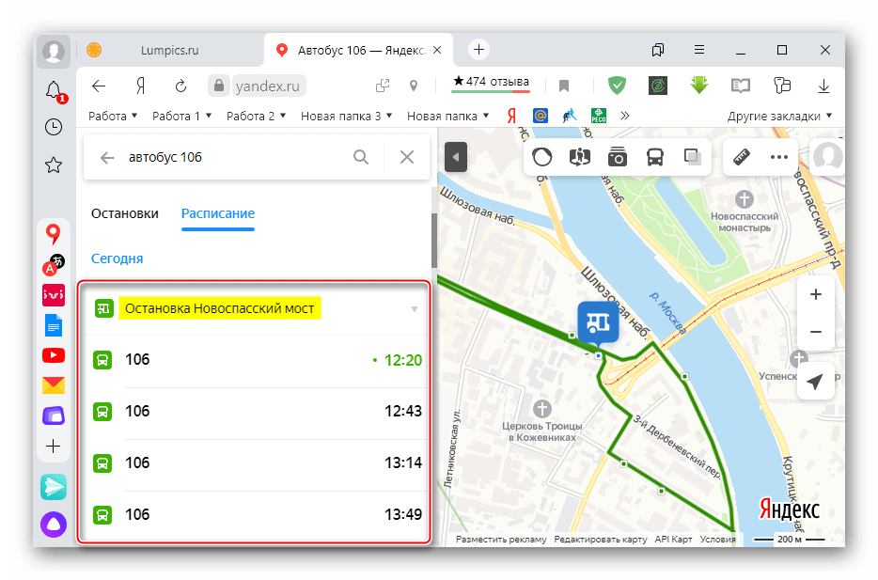Open the Работа bookmarks folder dropdown
The image size is (878, 580).
113,117
